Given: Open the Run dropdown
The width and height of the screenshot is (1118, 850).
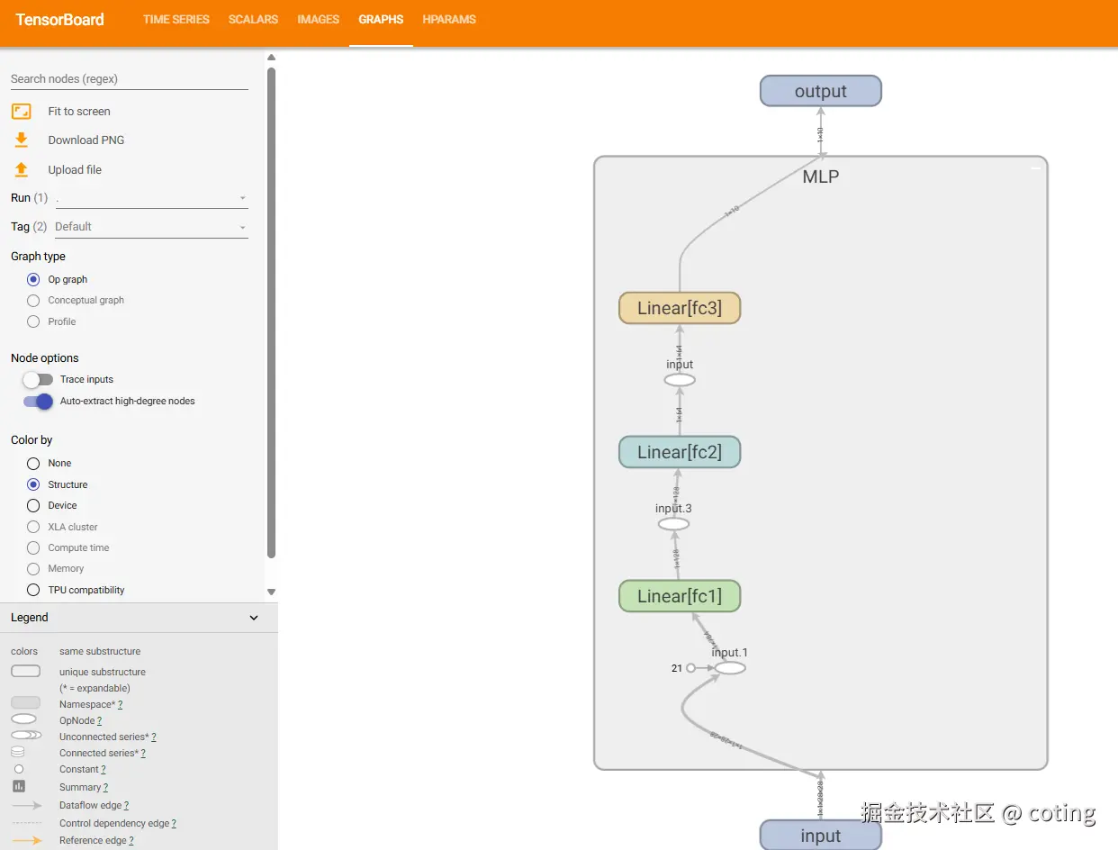Looking at the screenshot, I should pos(151,198).
